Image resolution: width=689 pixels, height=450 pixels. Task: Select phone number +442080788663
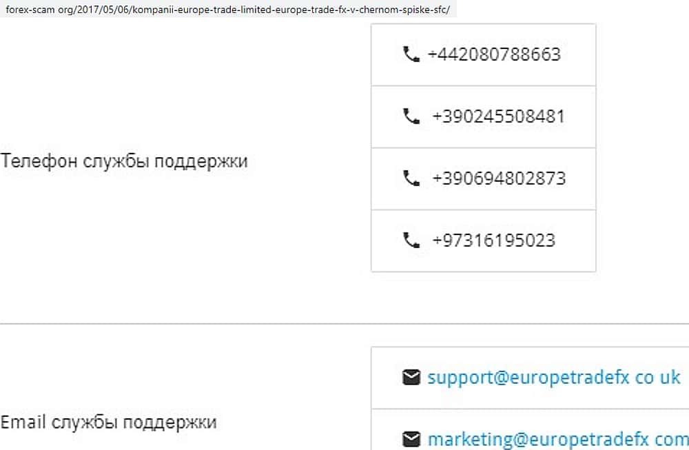click(x=494, y=54)
